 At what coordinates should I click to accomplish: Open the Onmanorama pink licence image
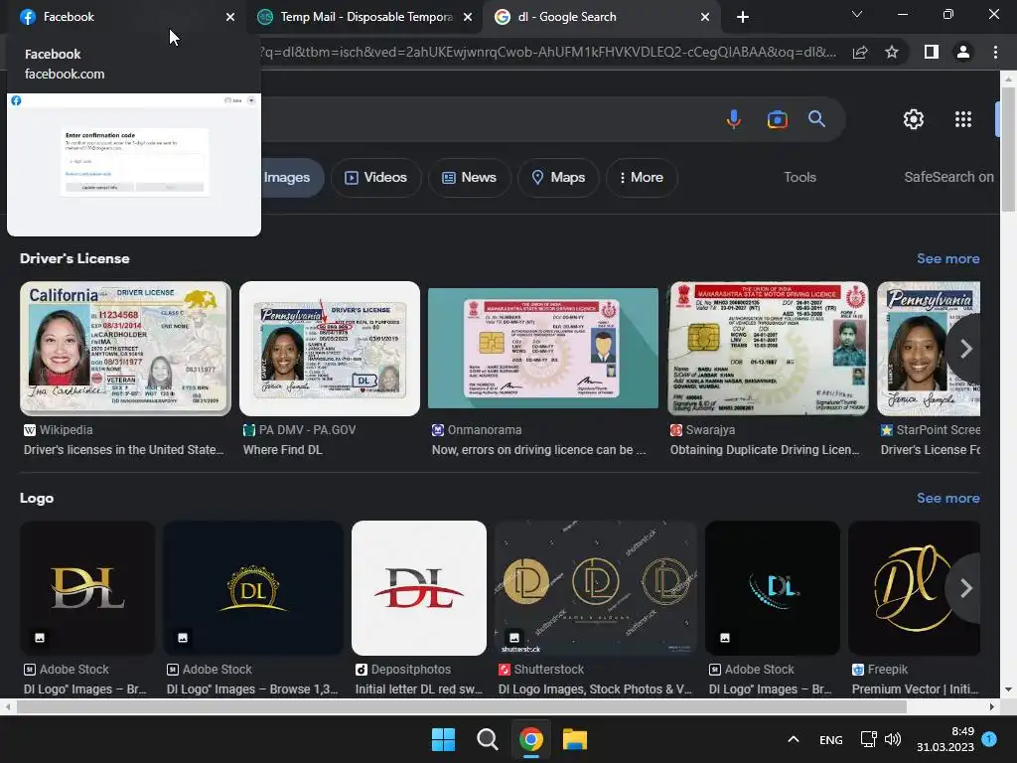click(x=543, y=349)
